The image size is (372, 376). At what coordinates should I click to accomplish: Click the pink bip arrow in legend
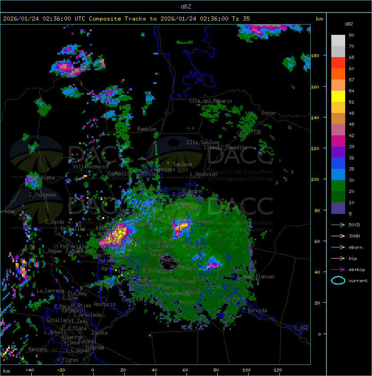pos(338,258)
